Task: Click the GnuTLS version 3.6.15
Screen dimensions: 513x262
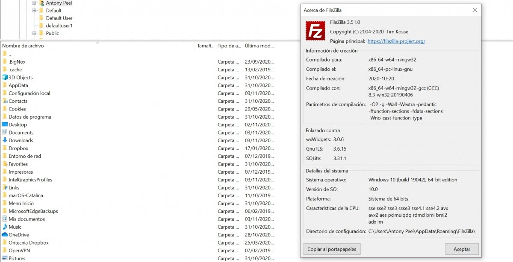Action: (x=340, y=149)
